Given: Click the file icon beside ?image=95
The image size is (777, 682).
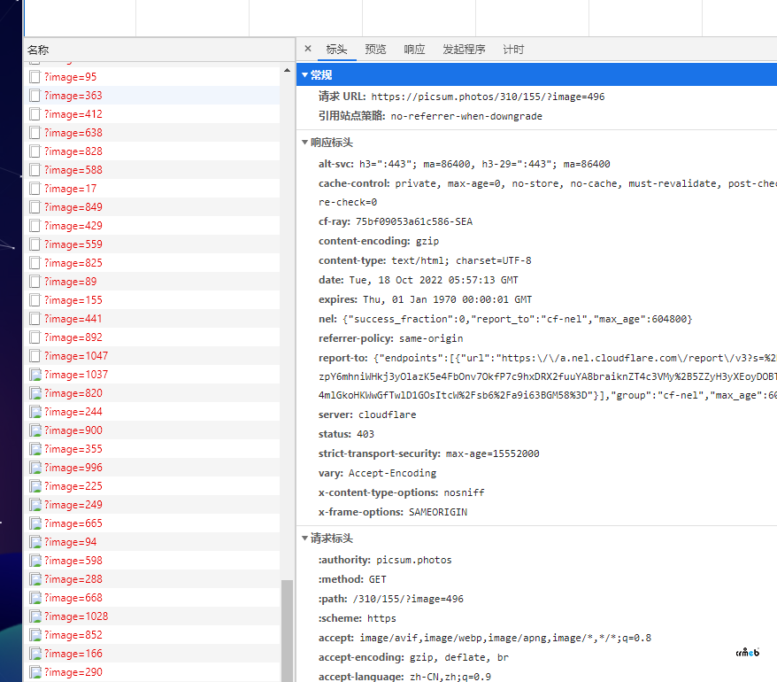Looking at the screenshot, I should point(35,77).
